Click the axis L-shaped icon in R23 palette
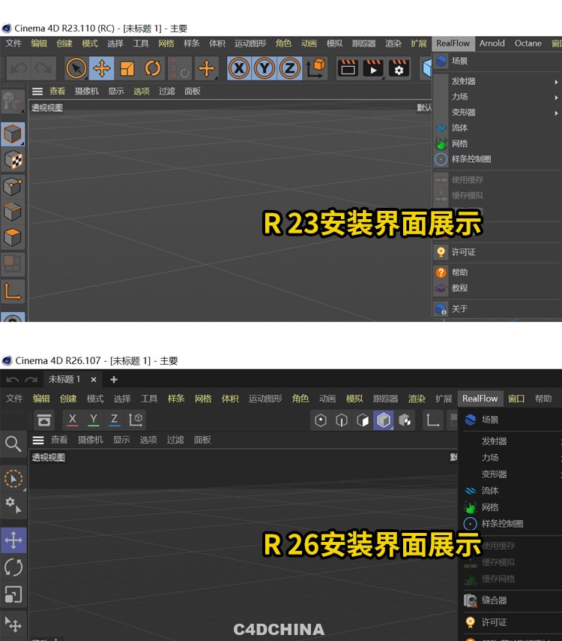The height and width of the screenshot is (641, 562). click(x=13, y=291)
